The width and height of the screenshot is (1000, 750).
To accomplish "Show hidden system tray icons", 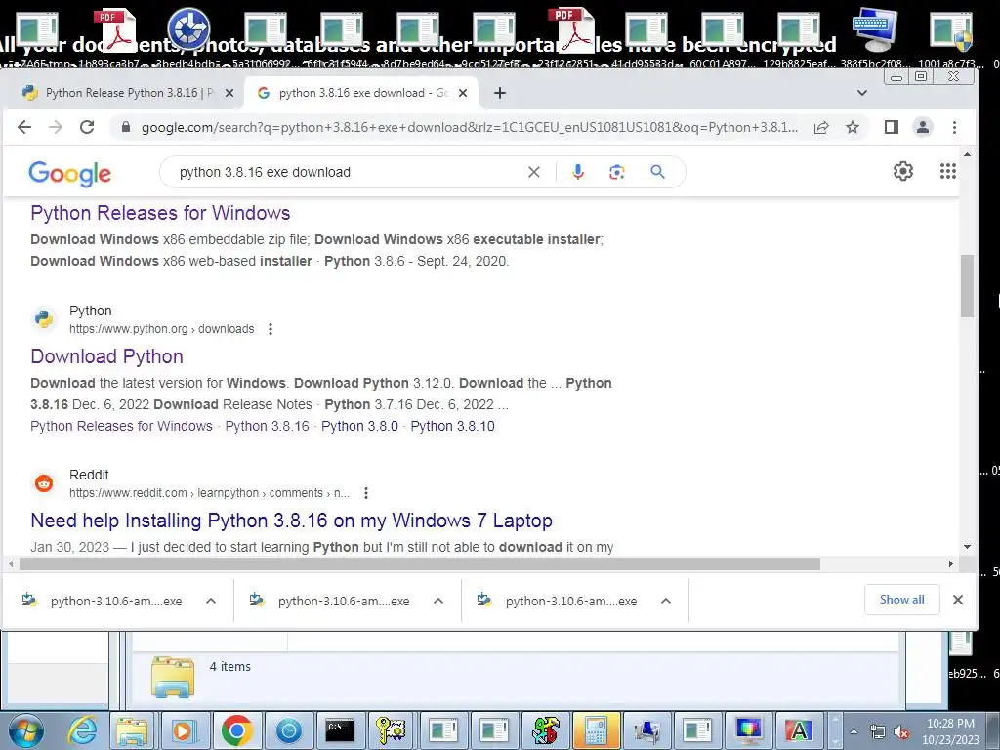I will click(x=854, y=732).
